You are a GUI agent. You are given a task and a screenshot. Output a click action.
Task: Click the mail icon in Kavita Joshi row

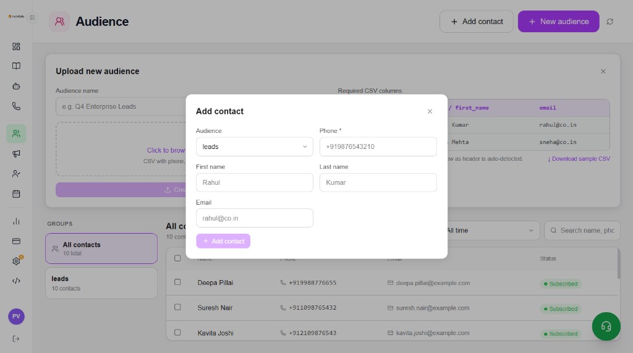pos(390,333)
